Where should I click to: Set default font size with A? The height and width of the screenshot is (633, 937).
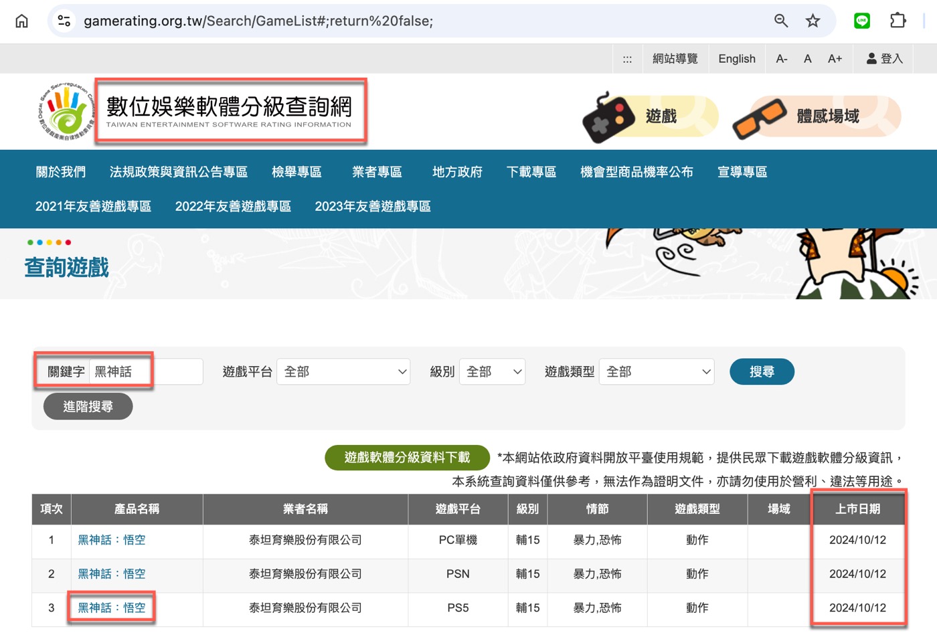click(808, 59)
